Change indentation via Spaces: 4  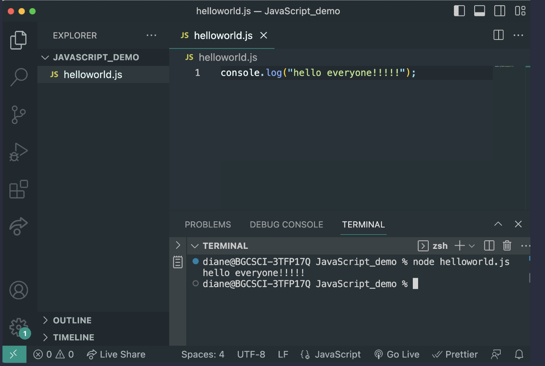203,355
